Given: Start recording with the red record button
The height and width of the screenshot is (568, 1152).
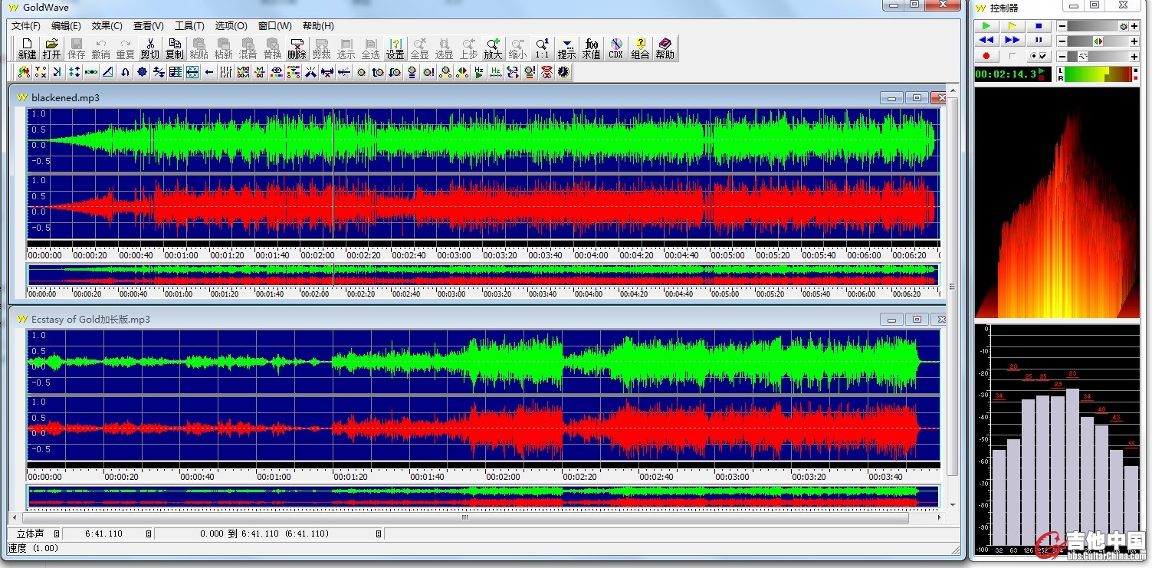Looking at the screenshot, I should pyautogui.click(x=986, y=56).
